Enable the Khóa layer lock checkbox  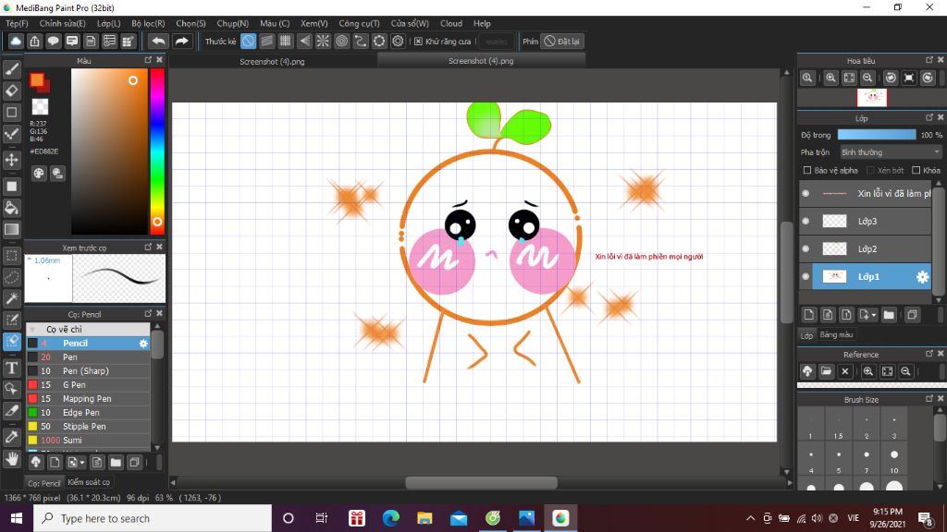click(916, 170)
